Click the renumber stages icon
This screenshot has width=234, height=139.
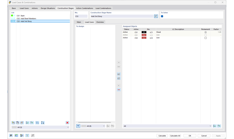point(37,123)
